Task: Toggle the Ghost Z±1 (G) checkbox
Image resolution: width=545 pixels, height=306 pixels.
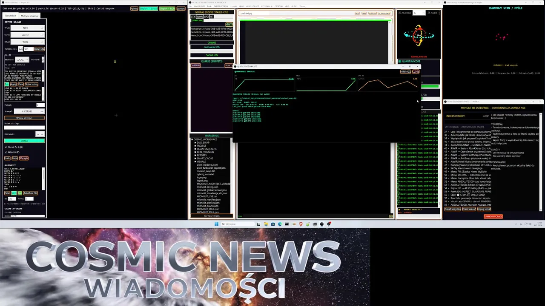Action: tap(6, 147)
